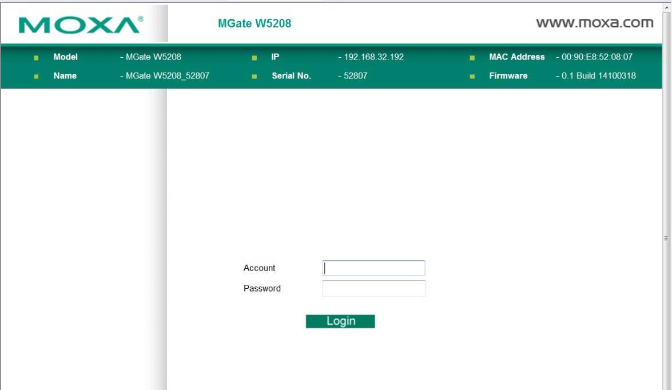
Task: Click the Serial No. label
Action: (x=292, y=76)
